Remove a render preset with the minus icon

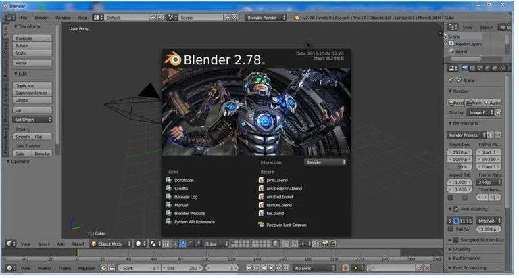(498, 135)
